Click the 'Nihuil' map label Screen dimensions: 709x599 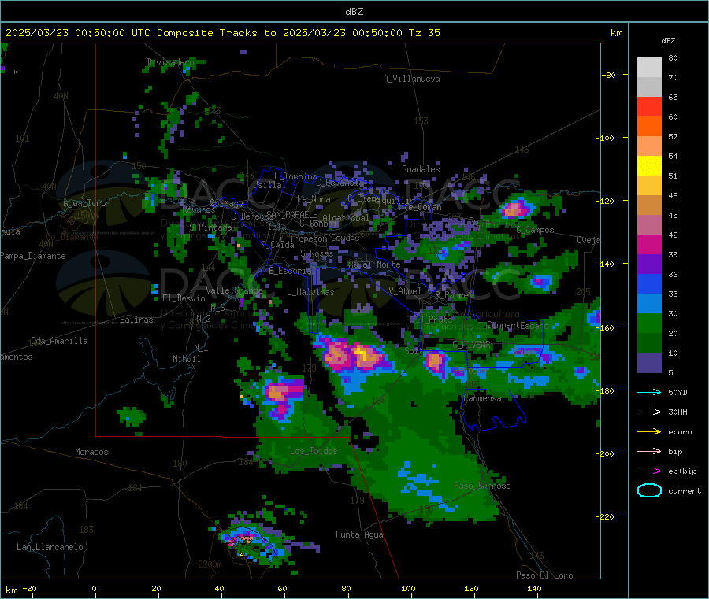(x=186, y=359)
